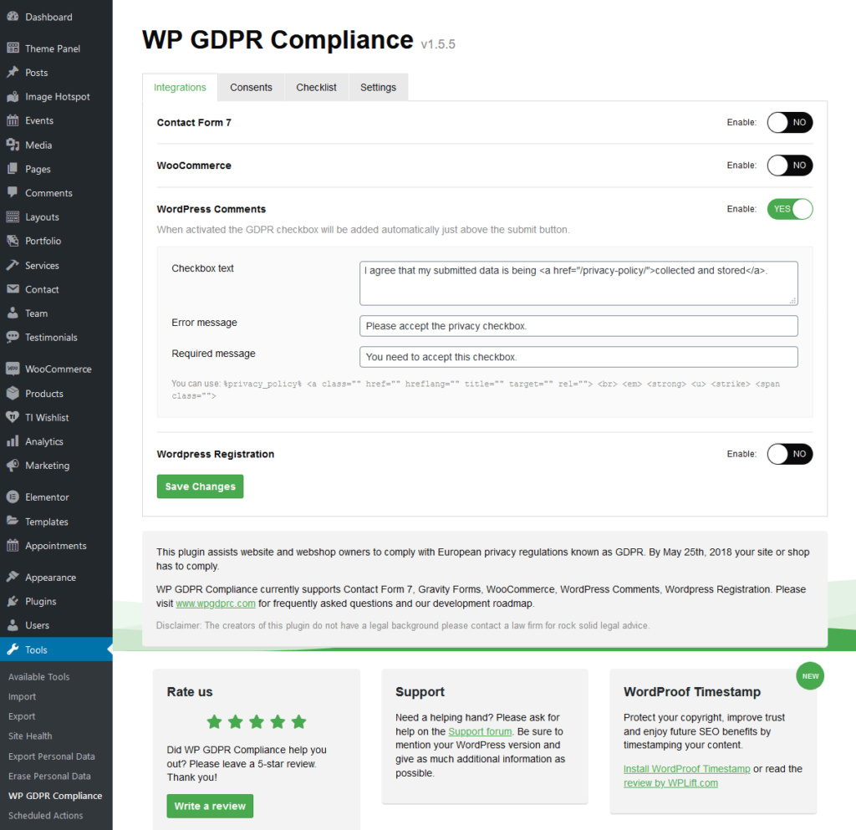Click the Portfolio icon
Screen dimensions: 856x830
point(13,241)
